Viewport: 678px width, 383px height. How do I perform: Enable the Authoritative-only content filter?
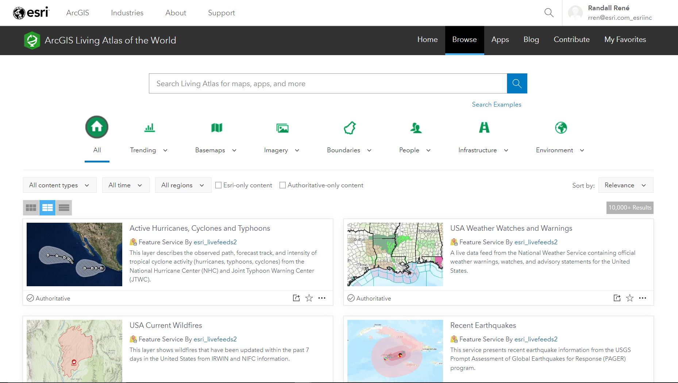coord(282,185)
